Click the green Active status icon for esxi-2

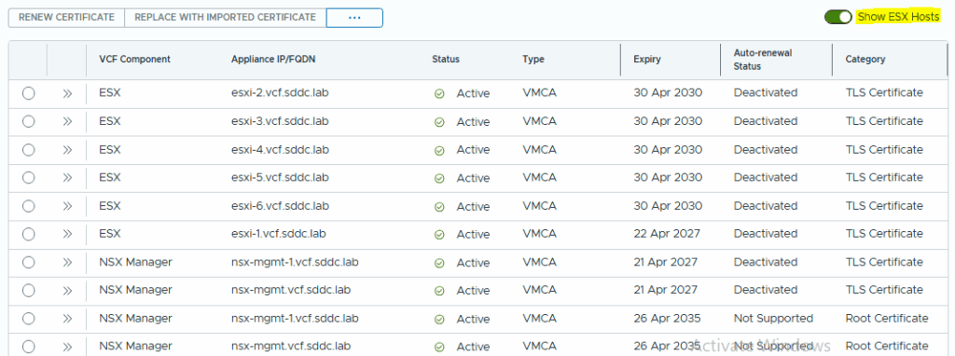439,94
